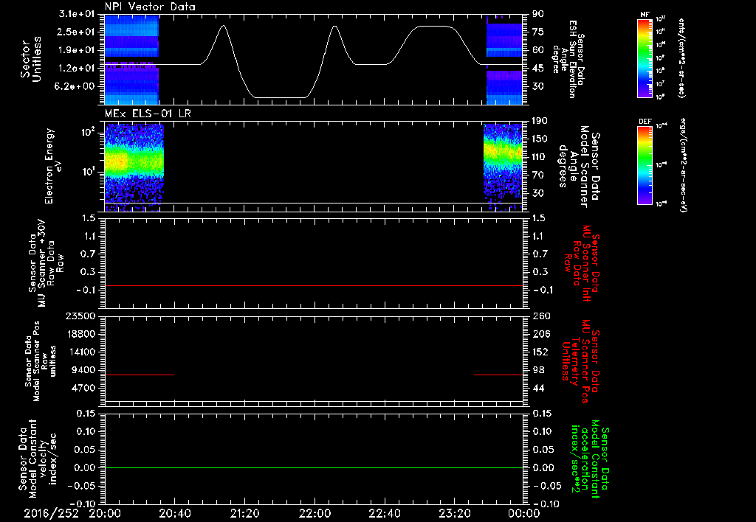Click the "Electron Energy eV" axis label

(x=53, y=166)
